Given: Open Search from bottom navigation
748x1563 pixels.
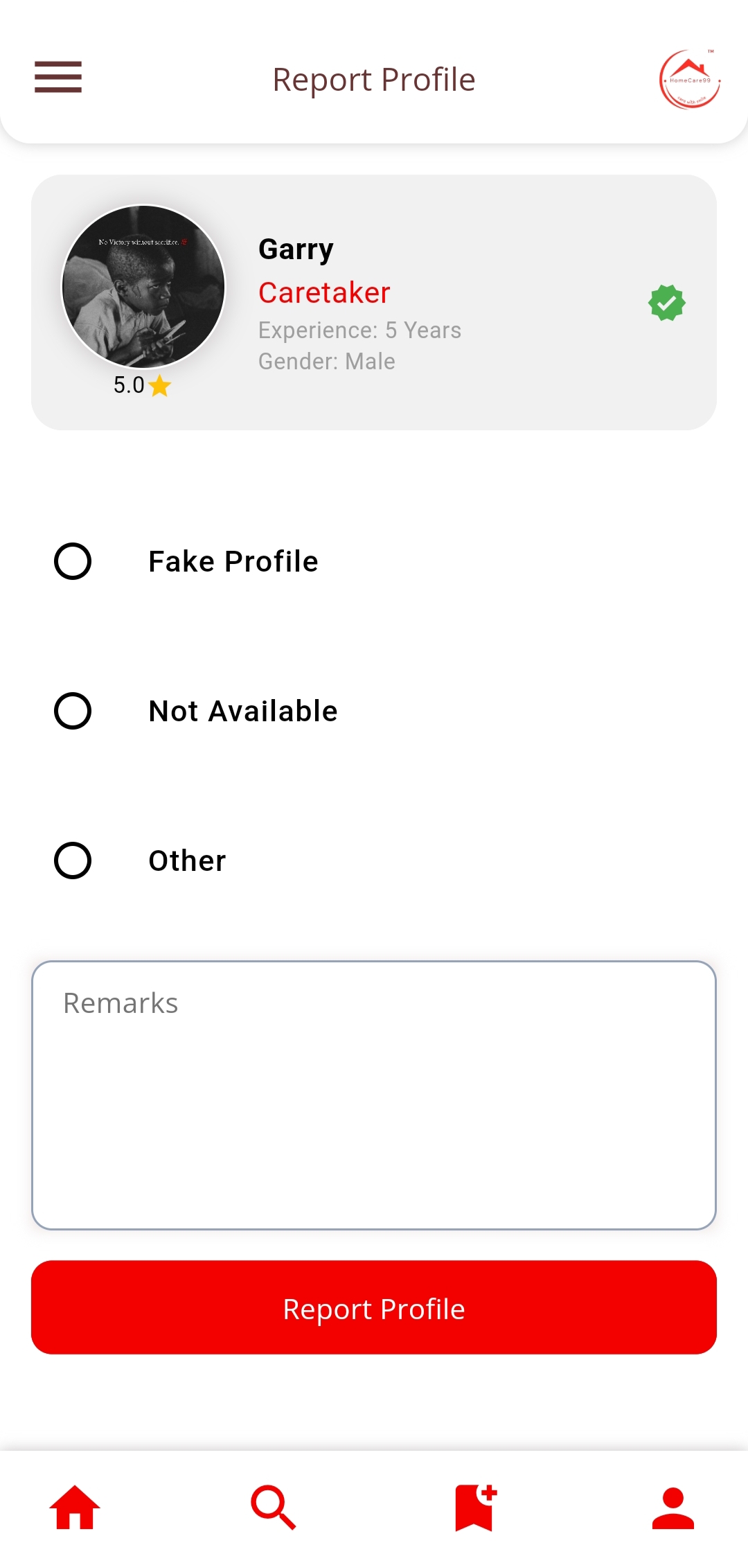Looking at the screenshot, I should point(274,1507).
